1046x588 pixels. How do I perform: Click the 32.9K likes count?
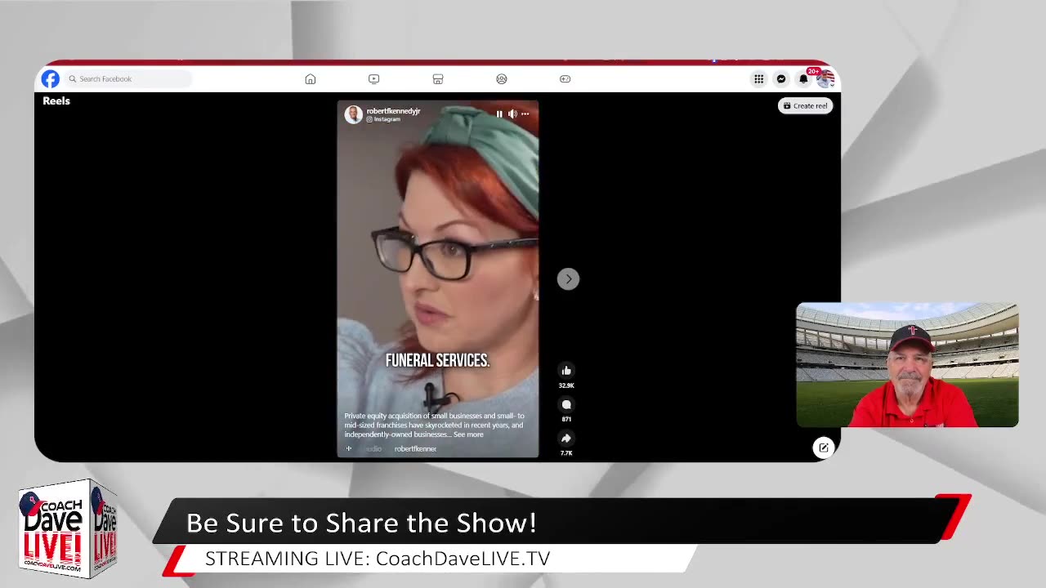[x=566, y=385]
